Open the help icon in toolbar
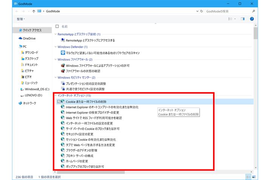270x180 pixels. click(252, 19)
